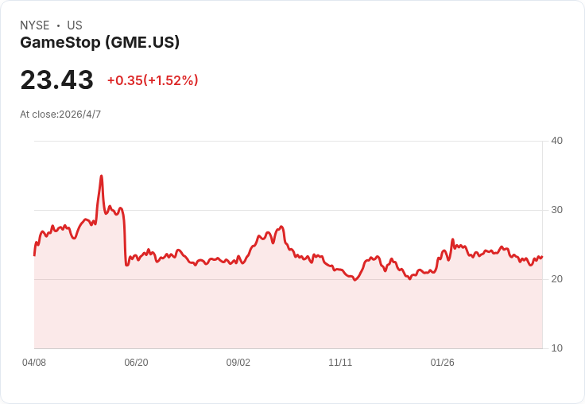
Task: Click the 09/02 date axis label
Action: pos(238,363)
